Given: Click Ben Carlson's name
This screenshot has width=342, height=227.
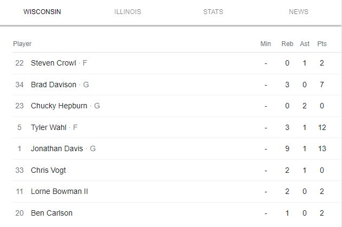Looking at the screenshot, I should (x=51, y=213).
